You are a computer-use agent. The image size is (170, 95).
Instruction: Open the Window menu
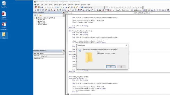83,5
